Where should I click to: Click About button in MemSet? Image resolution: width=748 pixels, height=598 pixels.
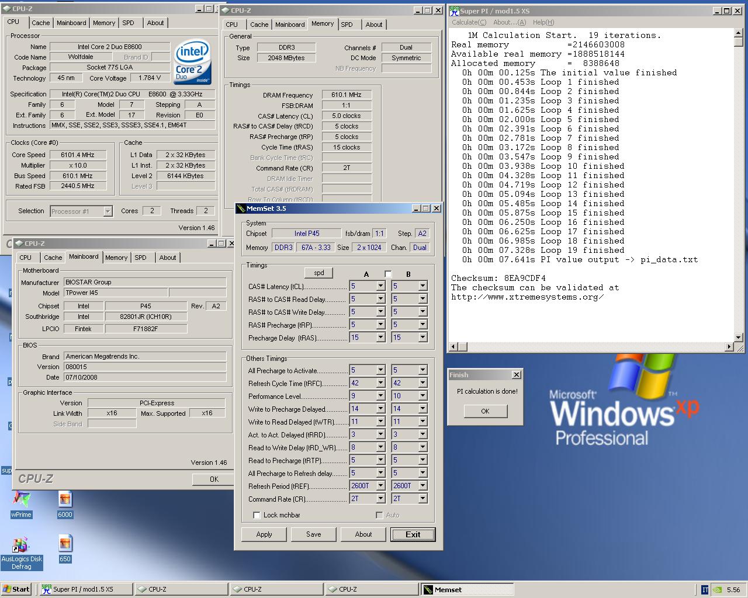pyautogui.click(x=363, y=534)
